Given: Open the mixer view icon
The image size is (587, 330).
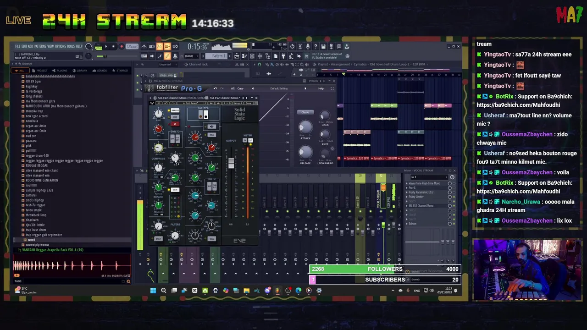Looking at the screenshot, I should [x=260, y=56].
